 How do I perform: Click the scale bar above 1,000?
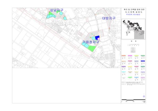tap(134, 100)
